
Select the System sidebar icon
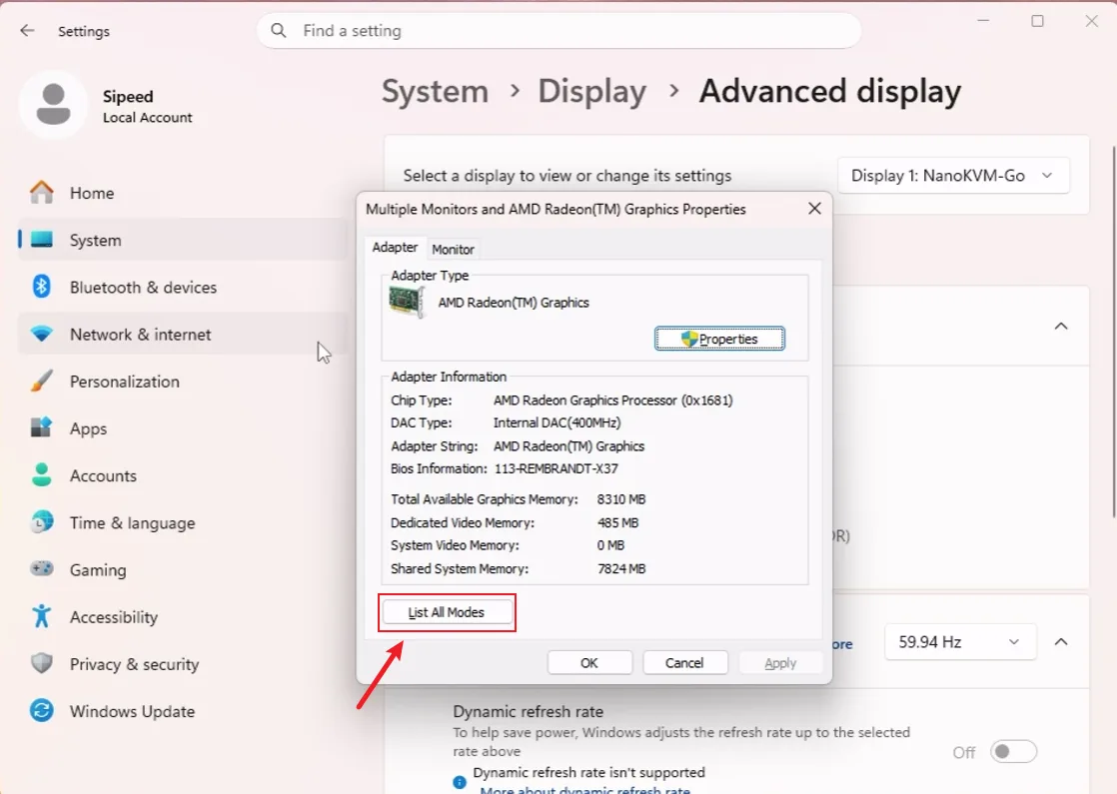pyautogui.click(x=41, y=240)
